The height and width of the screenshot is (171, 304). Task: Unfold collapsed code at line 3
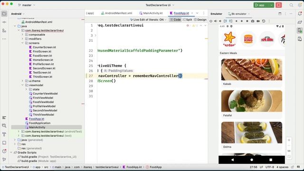(95, 35)
